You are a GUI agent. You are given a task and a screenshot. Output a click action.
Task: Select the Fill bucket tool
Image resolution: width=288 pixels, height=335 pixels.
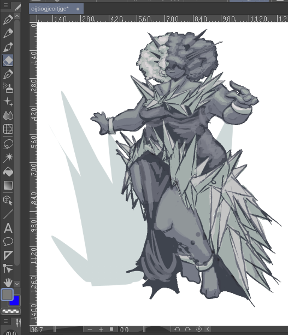click(x=8, y=172)
